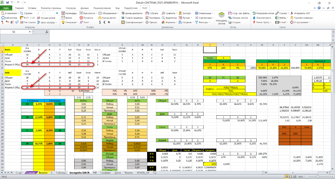Screen dimensions: 335x179
Task: Insert the dollar currency symbol
Action: pyautogui.click(x=100, y=22)
